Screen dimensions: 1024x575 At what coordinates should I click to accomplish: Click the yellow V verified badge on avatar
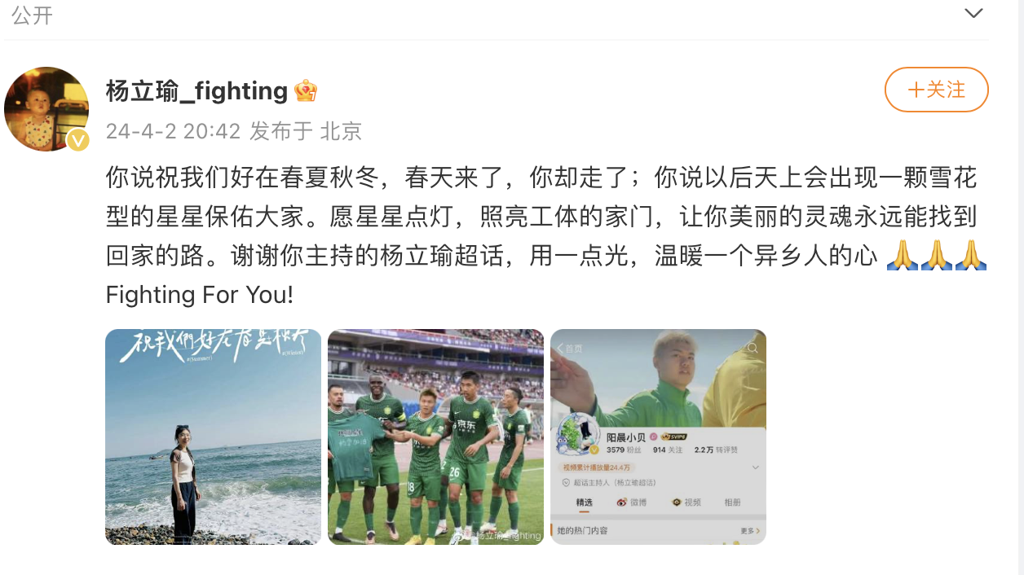click(x=77, y=140)
